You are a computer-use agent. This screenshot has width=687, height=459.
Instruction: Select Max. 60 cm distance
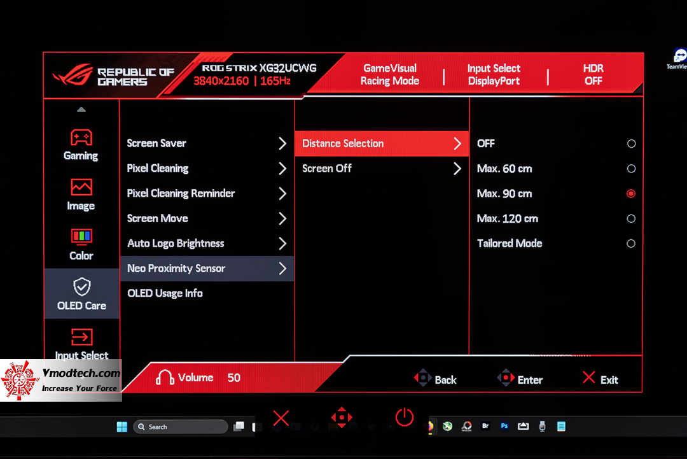[556, 168]
